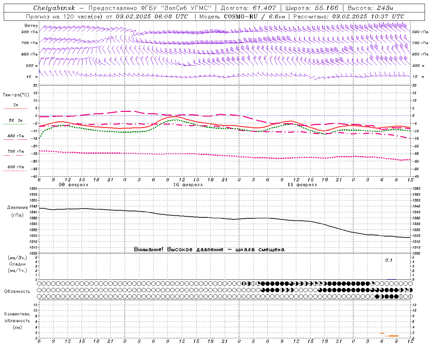Click the 'Широта: 55.166' latitude value

311,8
